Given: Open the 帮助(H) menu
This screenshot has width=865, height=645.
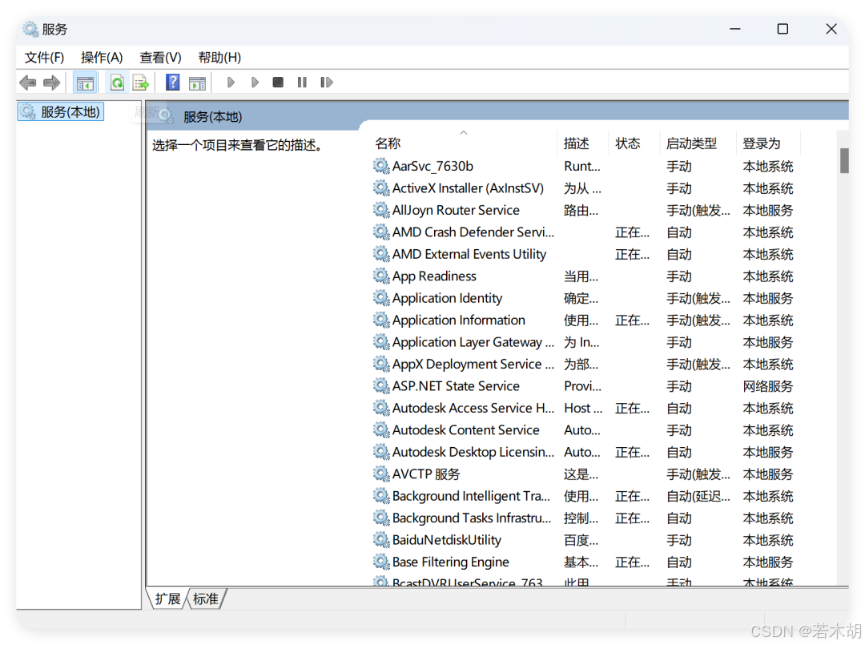Looking at the screenshot, I should pyautogui.click(x=219, y=58).
